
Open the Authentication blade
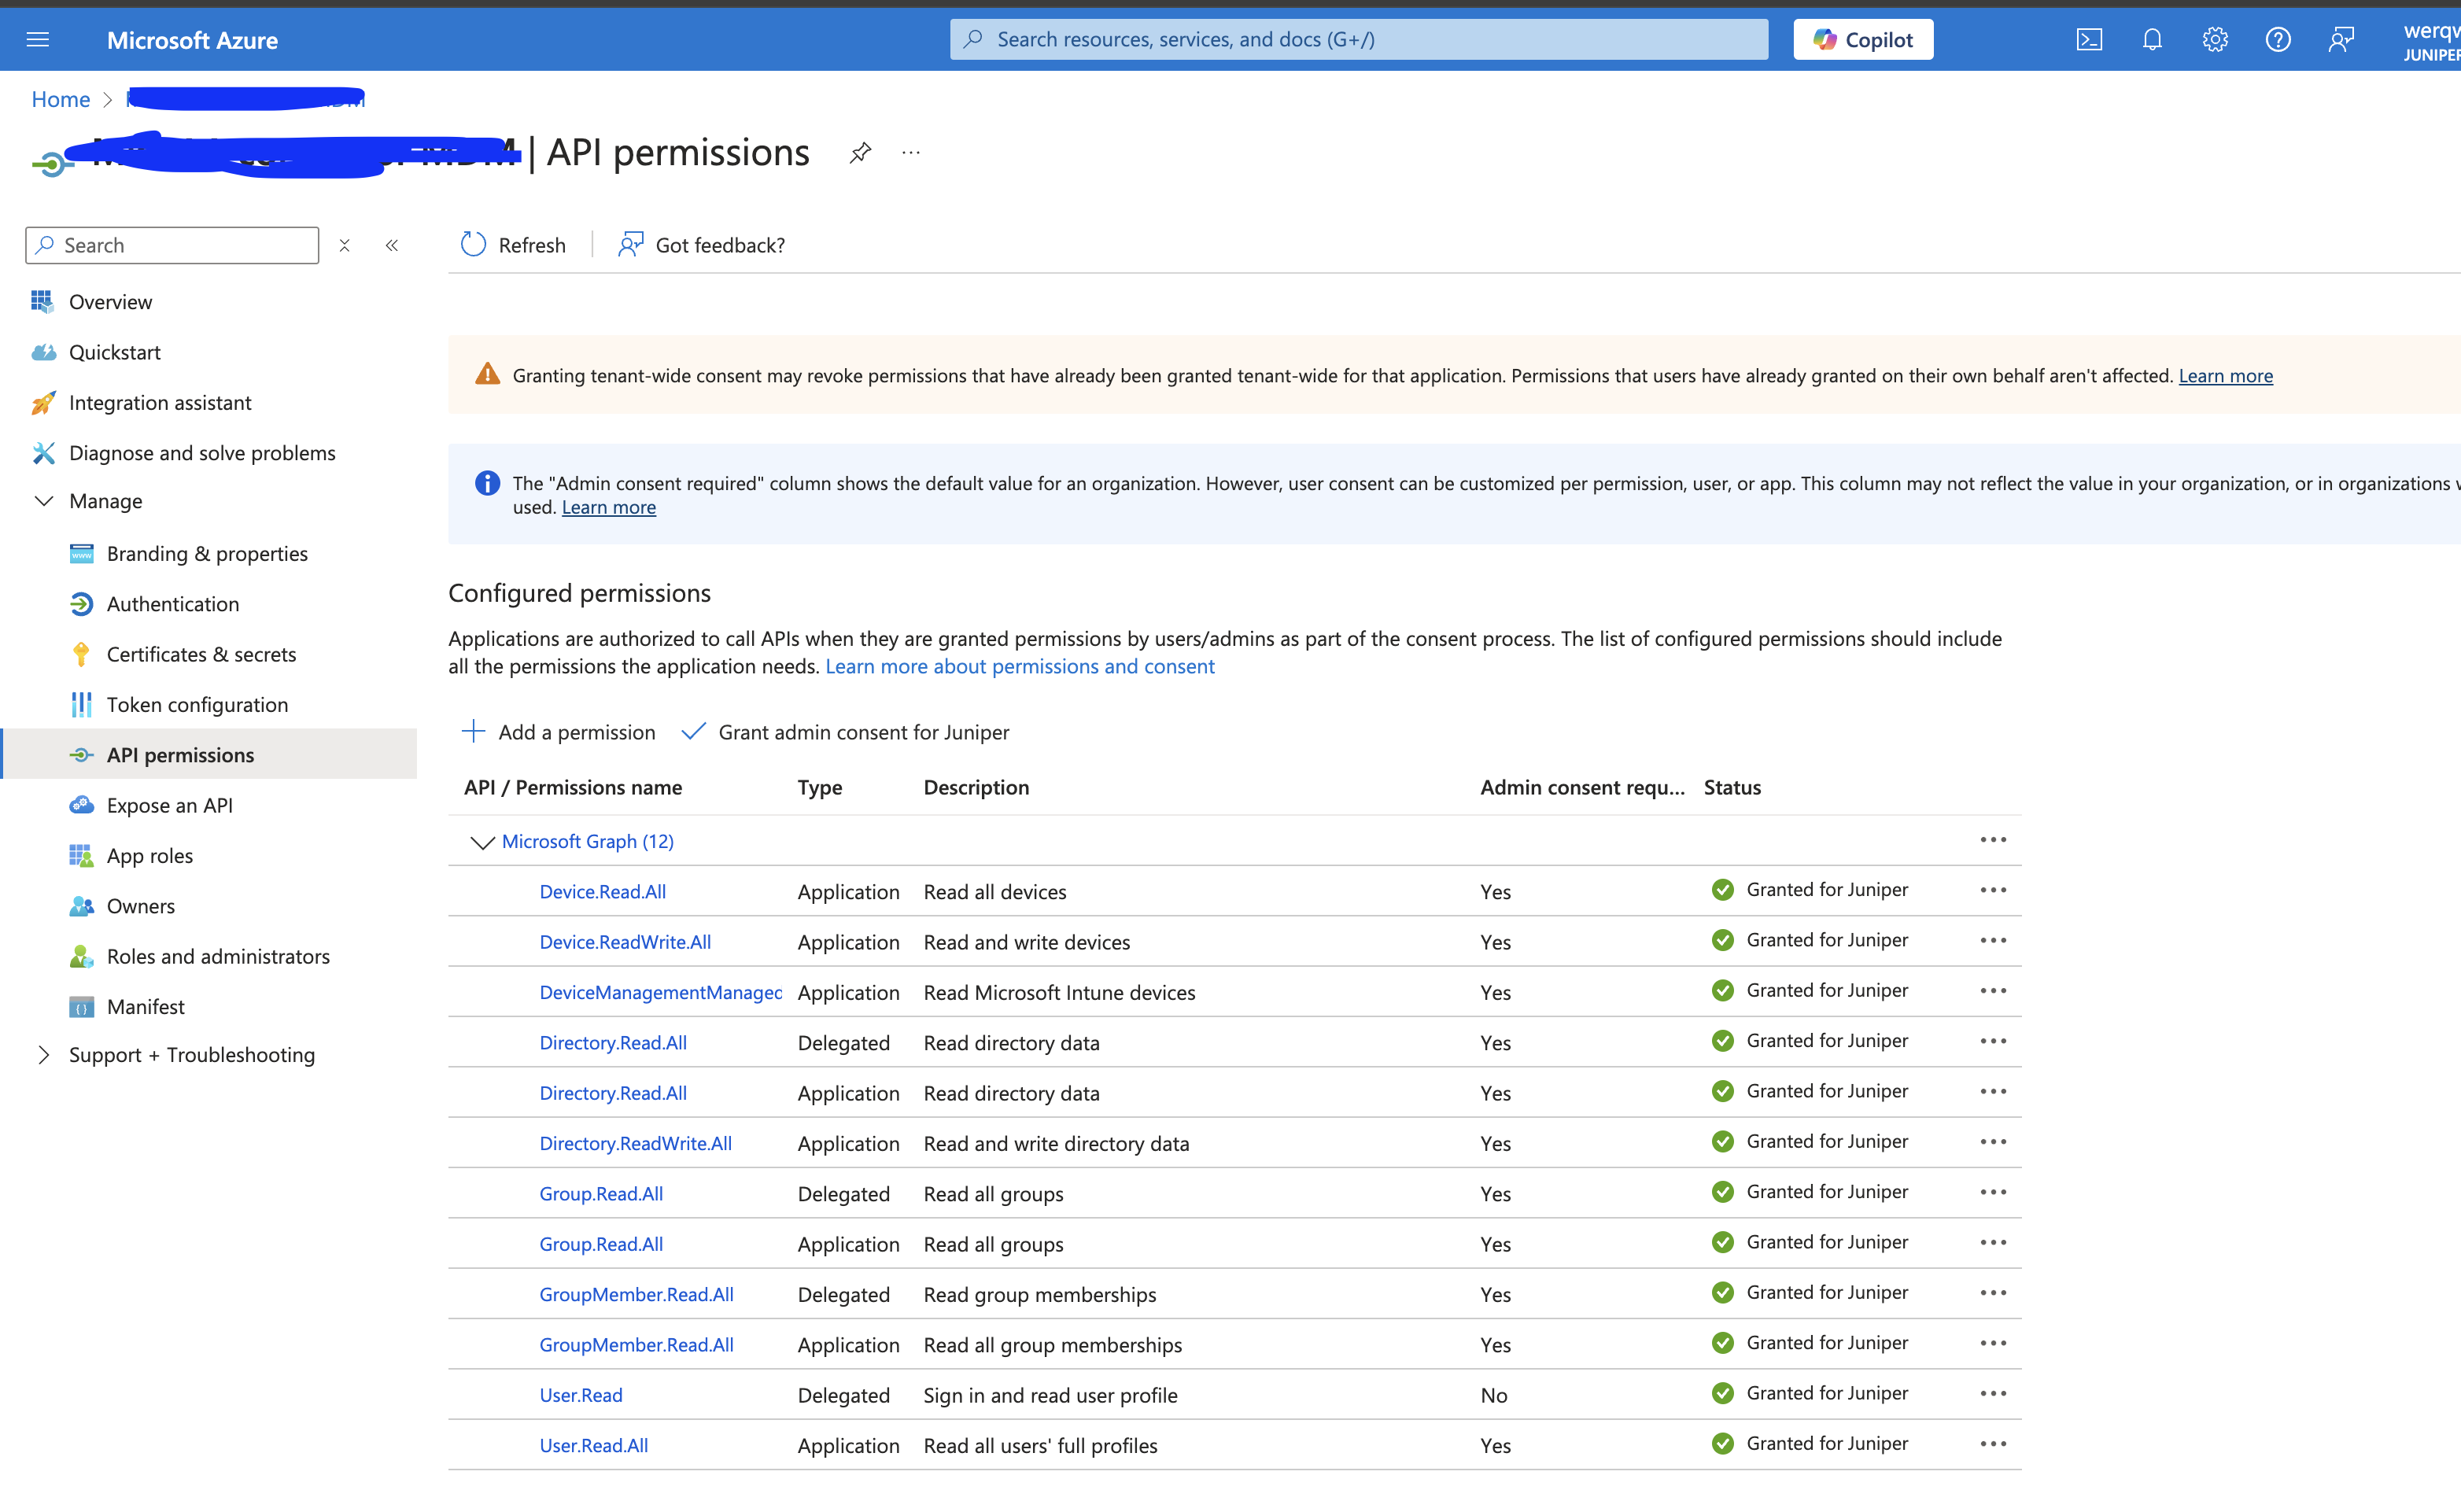pos(172,604)
